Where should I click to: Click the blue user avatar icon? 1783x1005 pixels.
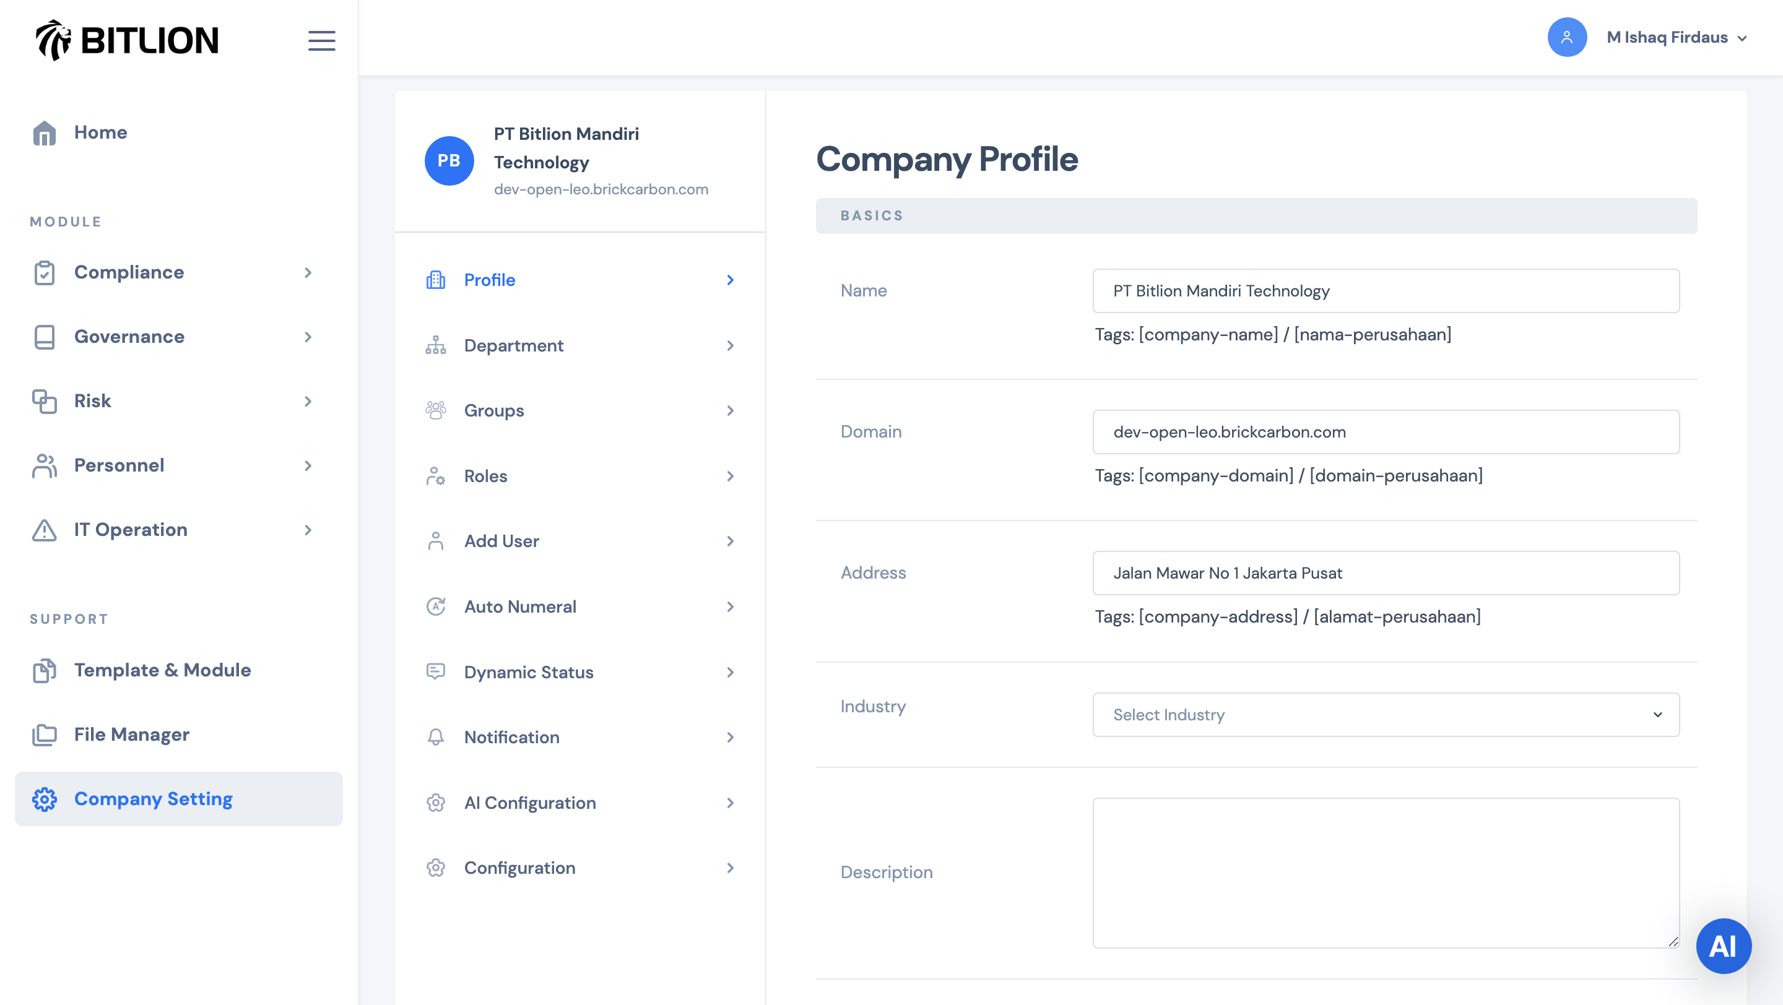1566,37
